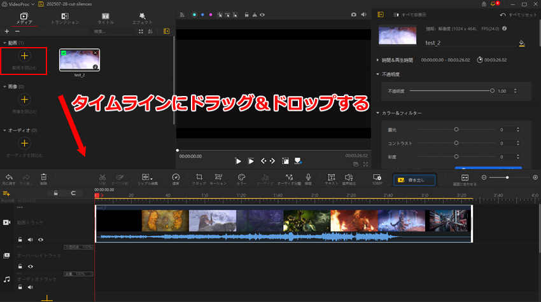Select the magenta color marker dot
Viewport: 541px width, 302px height.
click(211, 15)
